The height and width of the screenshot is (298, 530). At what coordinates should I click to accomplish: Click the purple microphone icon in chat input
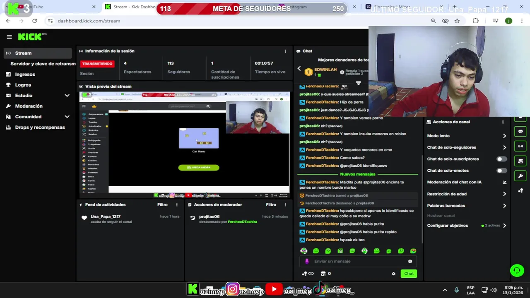pos(307,261)
